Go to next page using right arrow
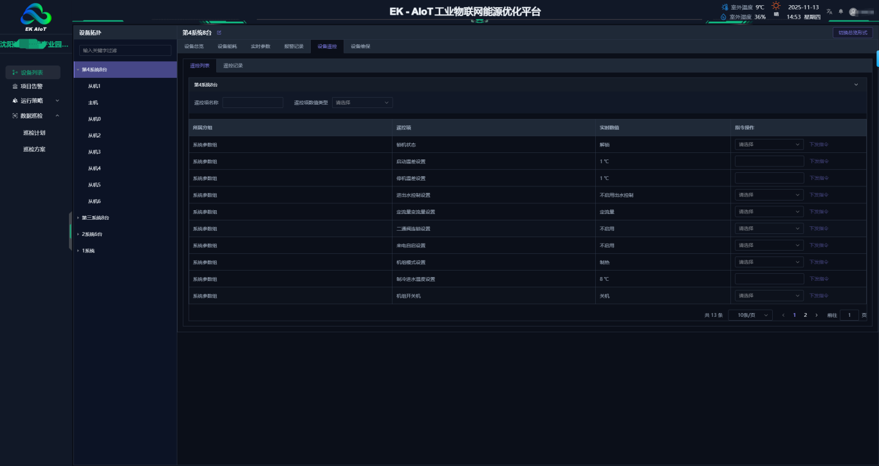Screen dimensions: 879x466 point(817,315)
